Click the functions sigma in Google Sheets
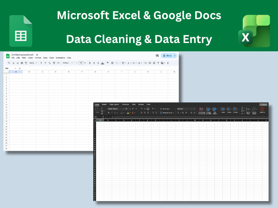The height and width of the screenshot is (208, 278). tap(168, 63)
